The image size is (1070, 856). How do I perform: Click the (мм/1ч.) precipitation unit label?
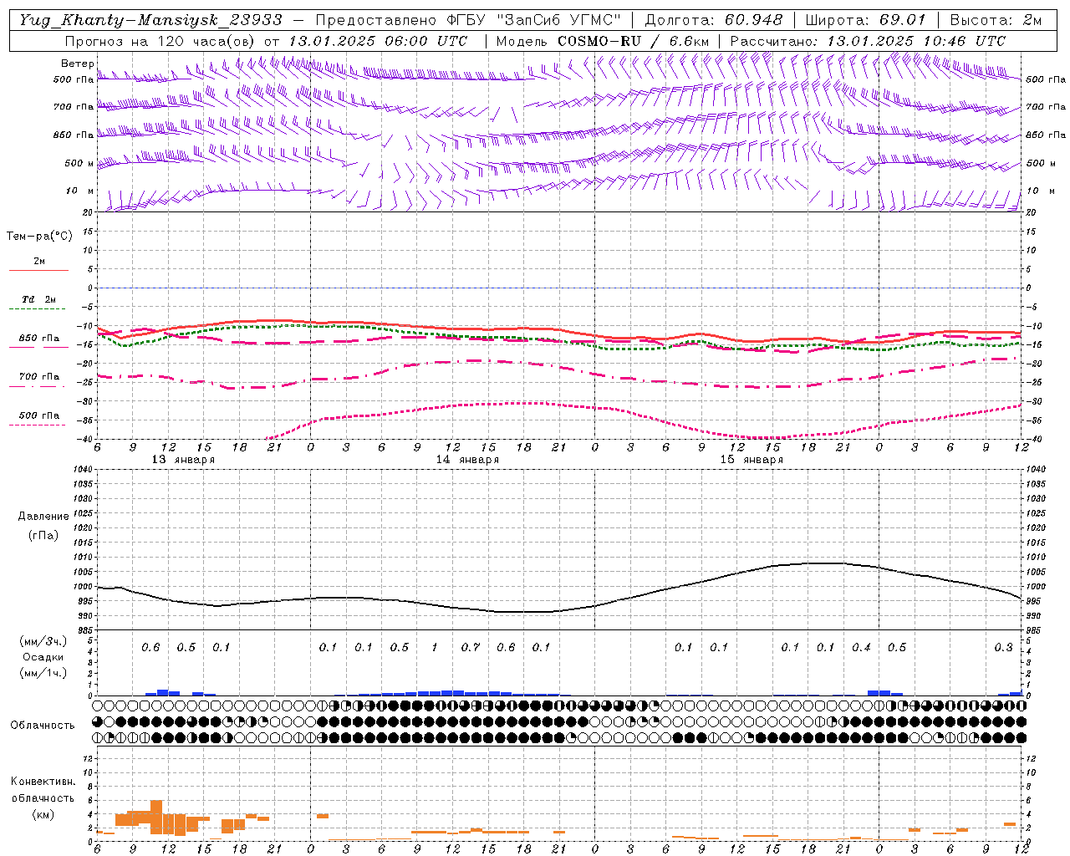click(43, 673)
